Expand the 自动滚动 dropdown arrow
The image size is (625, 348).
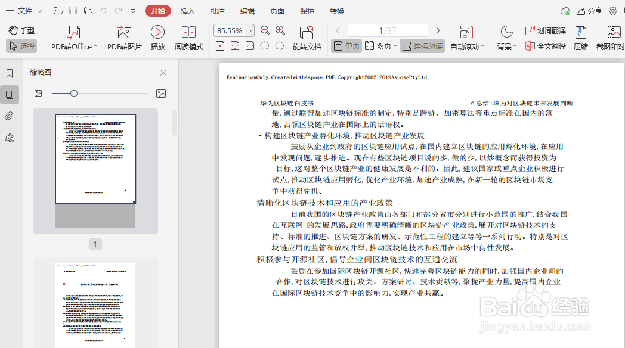click(482, 46)
